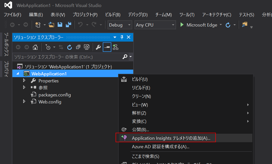
Task: Open the ファイル(F) menu
Action: (12, 15)
